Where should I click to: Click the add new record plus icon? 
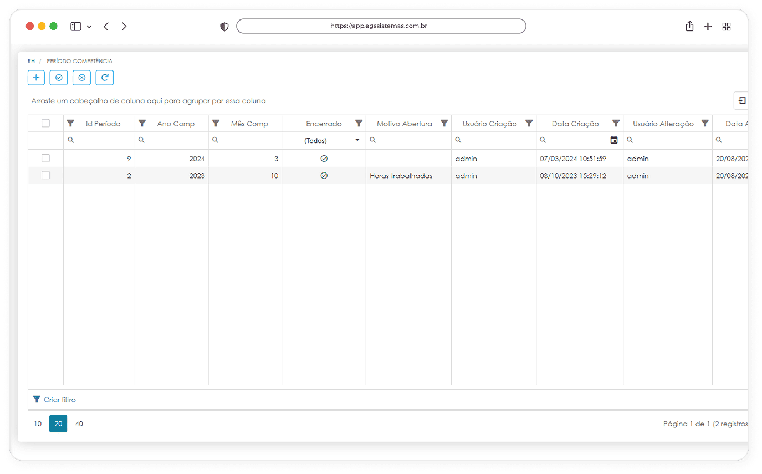(x=36, y=78)
